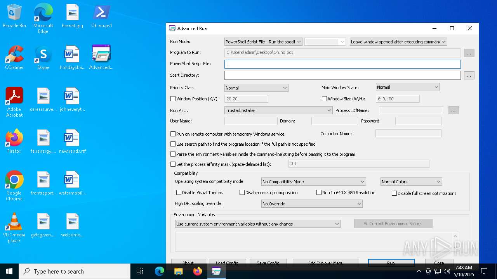Click the Load Config button
The width and height of the screenshot is (497, 279).
click(x=227, y=263)
